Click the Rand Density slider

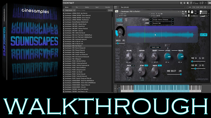pos(174,74)
